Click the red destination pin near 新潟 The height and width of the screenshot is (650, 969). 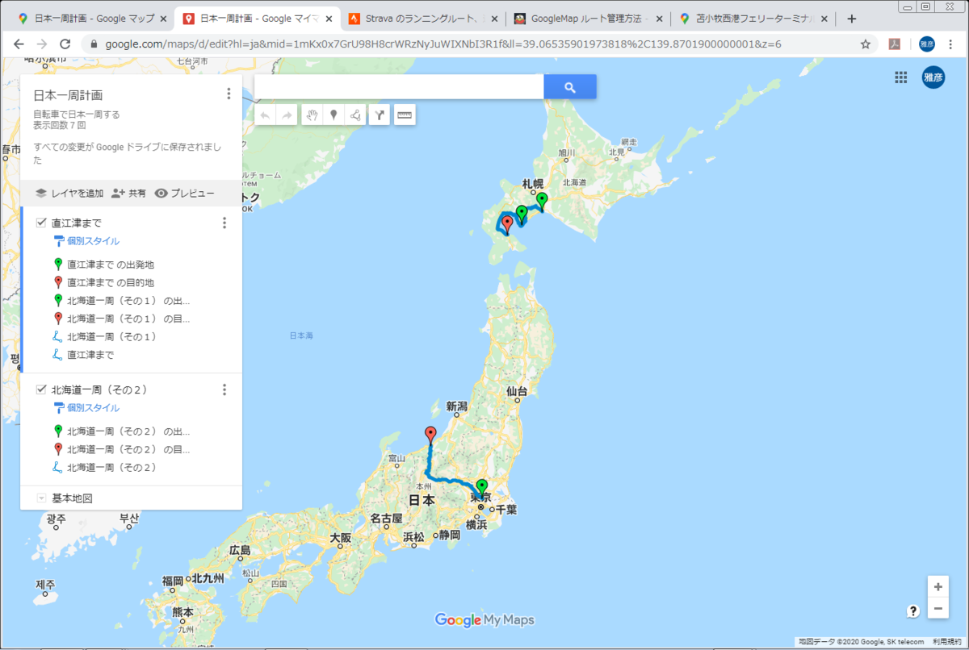pos(430,436)
